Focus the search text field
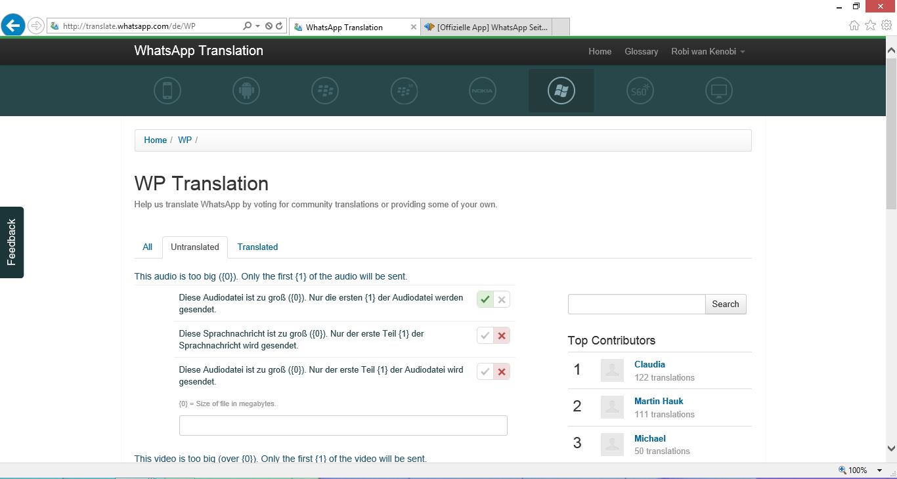The image size is (897, 479). [x=636, y=304]
